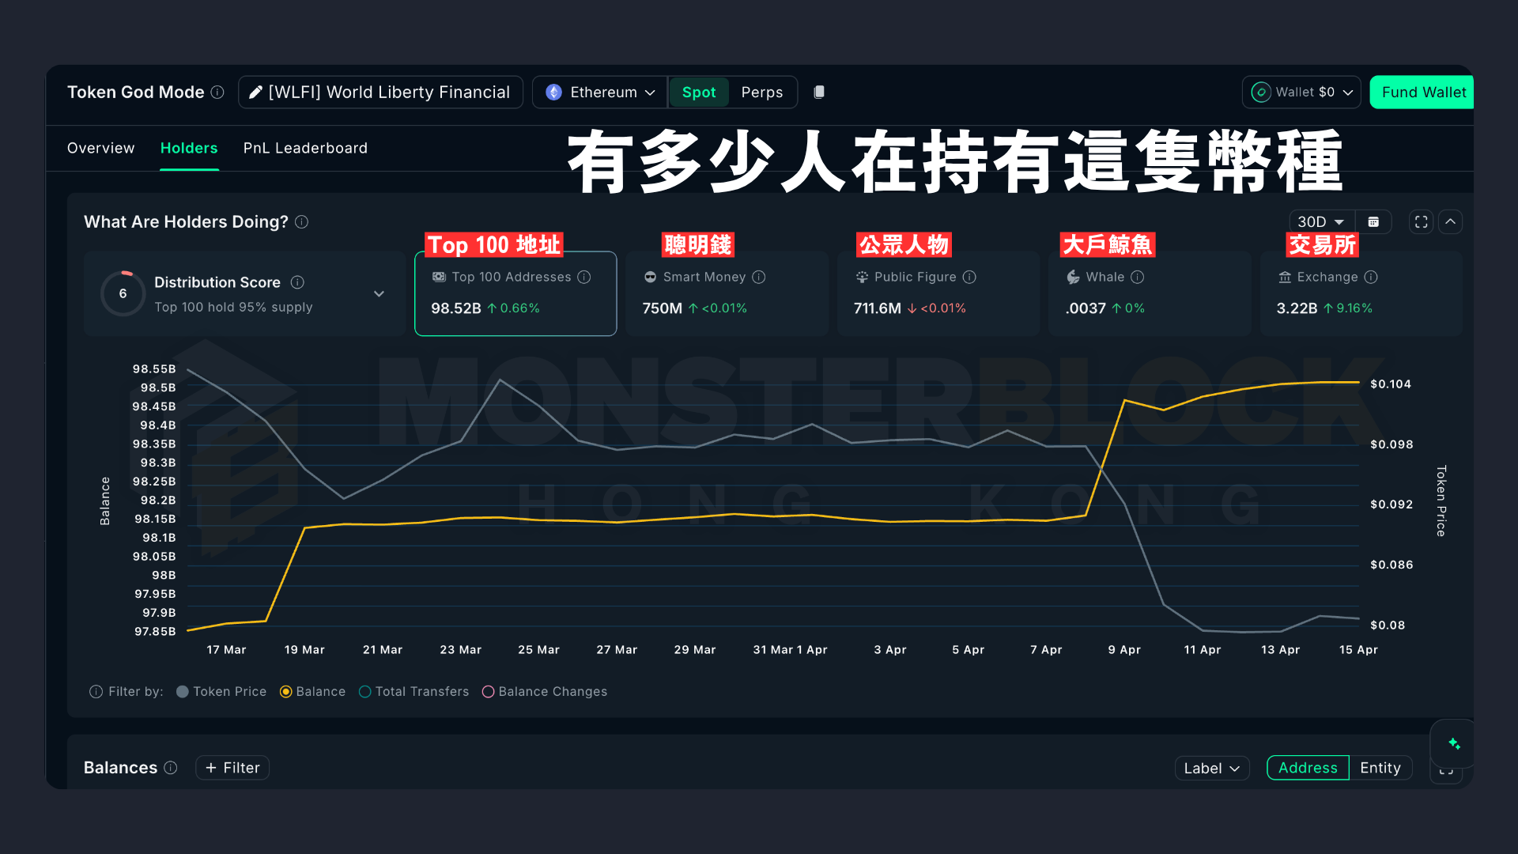This screenshot has height=854, width=1518.
Task: Click the add Filter button
Action: point(232,768)
